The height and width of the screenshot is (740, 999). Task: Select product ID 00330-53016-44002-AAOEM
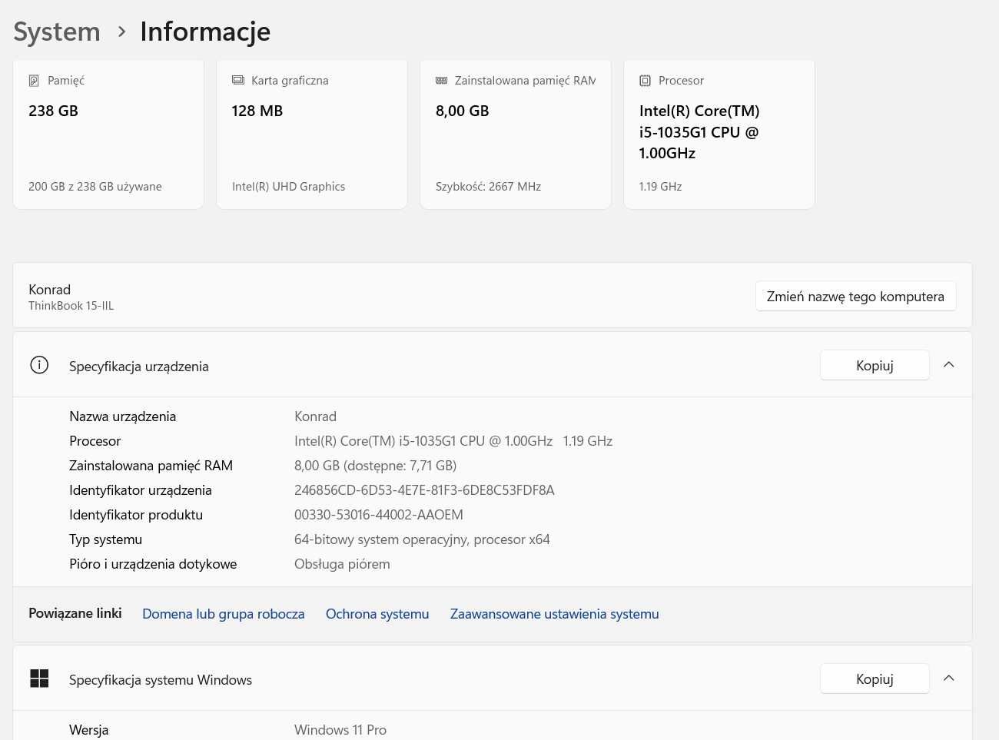379,515
